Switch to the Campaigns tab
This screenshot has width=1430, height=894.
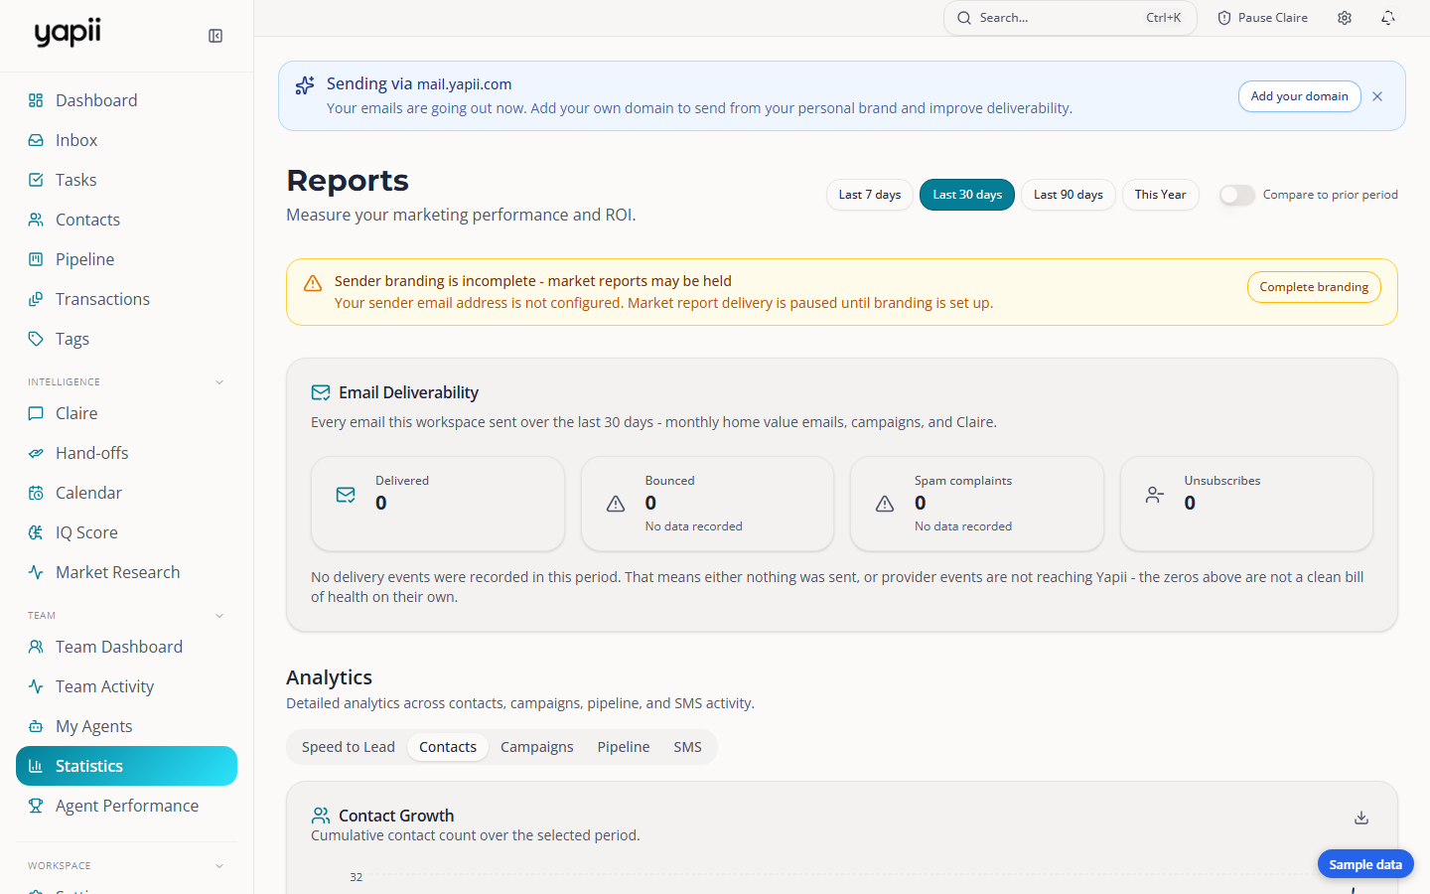tap(537, 747)
